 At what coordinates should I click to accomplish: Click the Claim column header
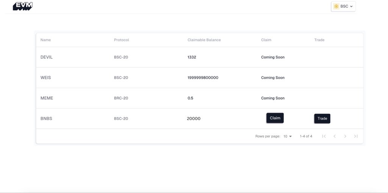tap(266, 40)
